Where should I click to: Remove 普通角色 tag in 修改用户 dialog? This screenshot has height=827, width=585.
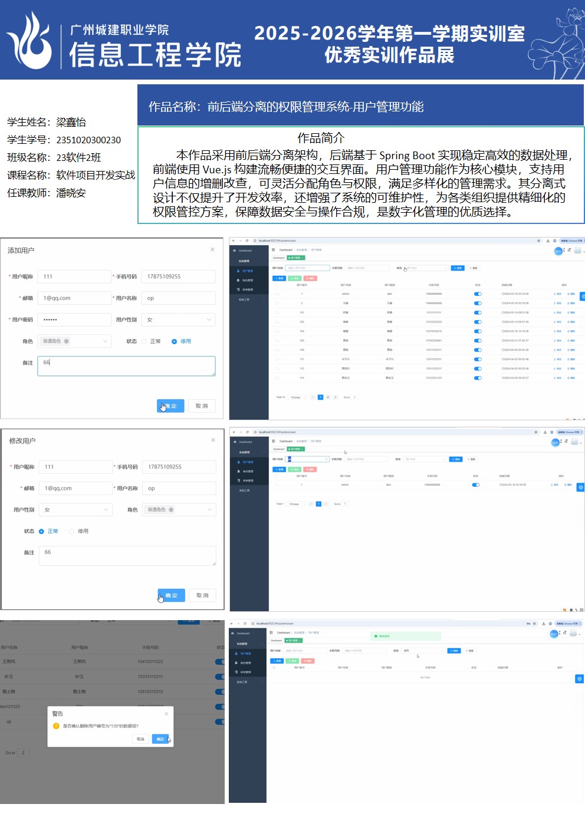click(171, 510)
